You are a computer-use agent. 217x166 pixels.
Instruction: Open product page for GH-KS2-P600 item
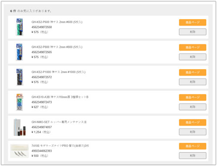pos(193,23)
